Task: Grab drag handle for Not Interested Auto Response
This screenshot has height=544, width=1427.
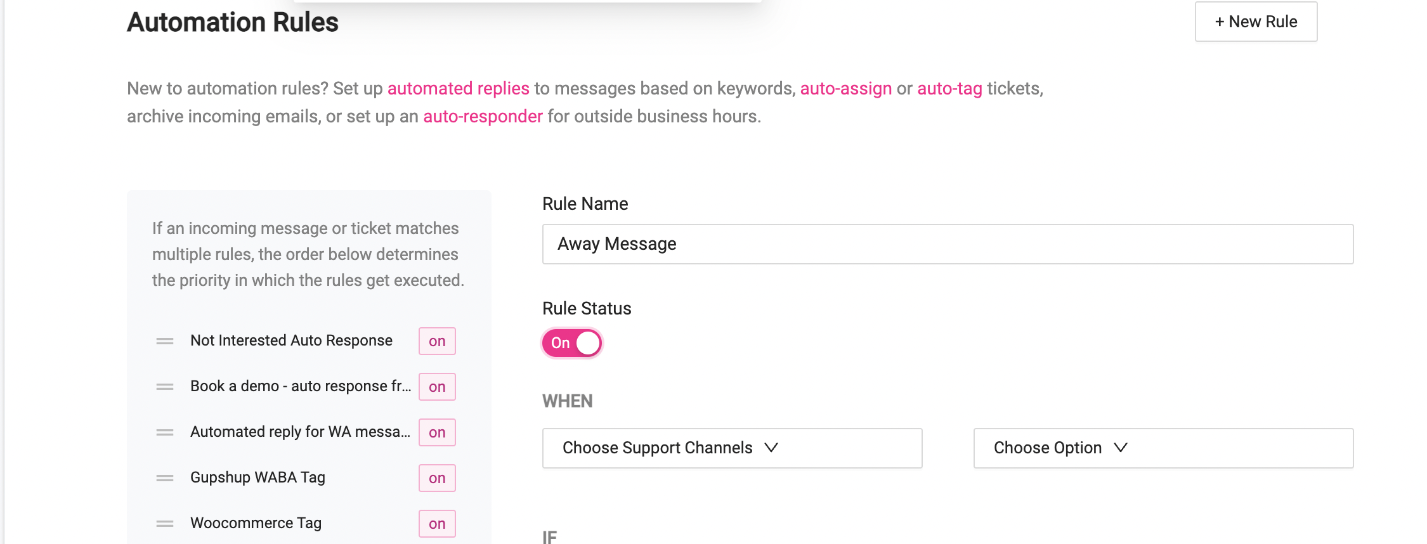Action: 165,341
